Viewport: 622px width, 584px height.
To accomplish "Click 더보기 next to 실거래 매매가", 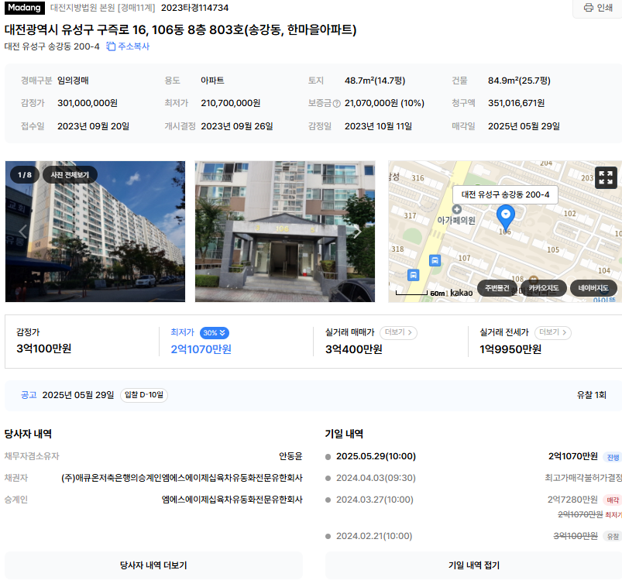I will [398, 332].
